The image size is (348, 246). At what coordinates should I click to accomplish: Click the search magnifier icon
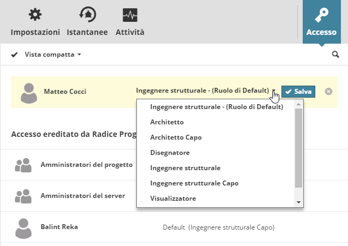coord(335,55)
